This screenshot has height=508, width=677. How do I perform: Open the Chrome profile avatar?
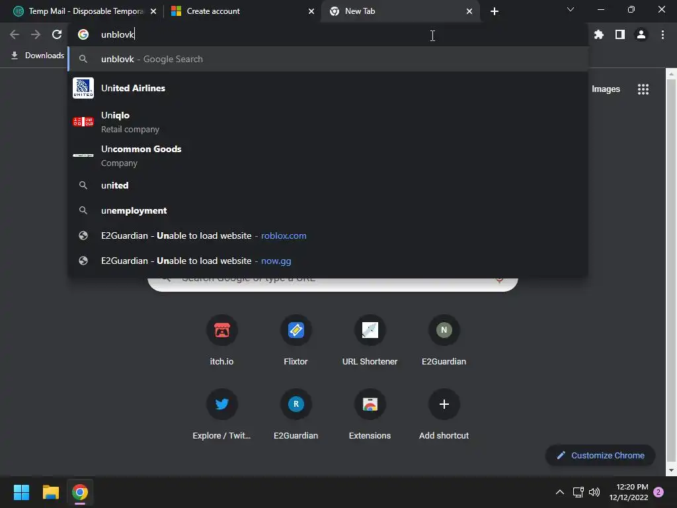pyautogui.click(x=641, y=34)
